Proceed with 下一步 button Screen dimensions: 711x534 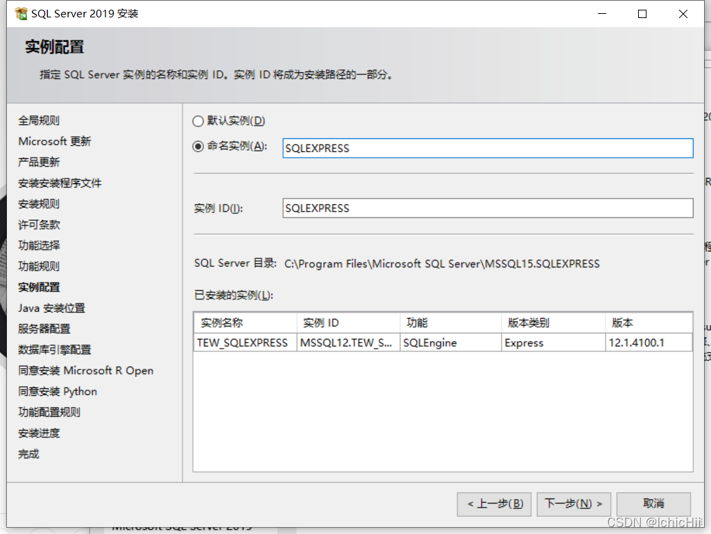574,503
